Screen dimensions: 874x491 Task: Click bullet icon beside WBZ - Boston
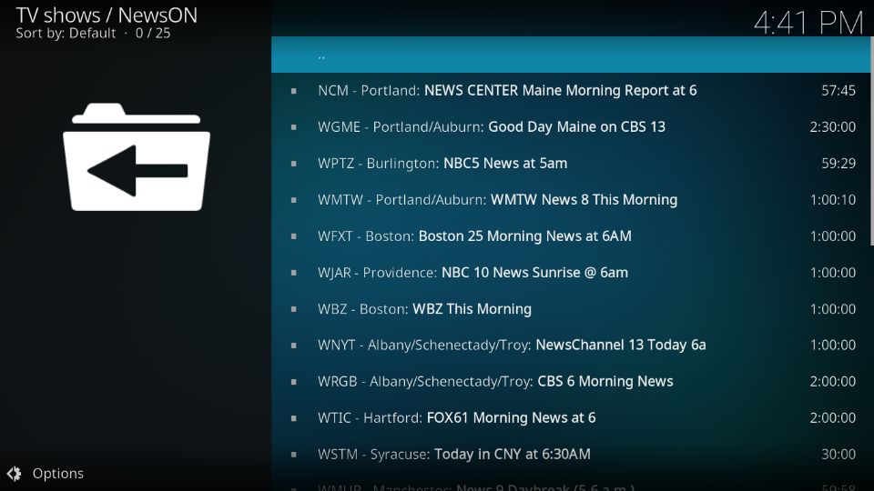(x=294, y=309)
